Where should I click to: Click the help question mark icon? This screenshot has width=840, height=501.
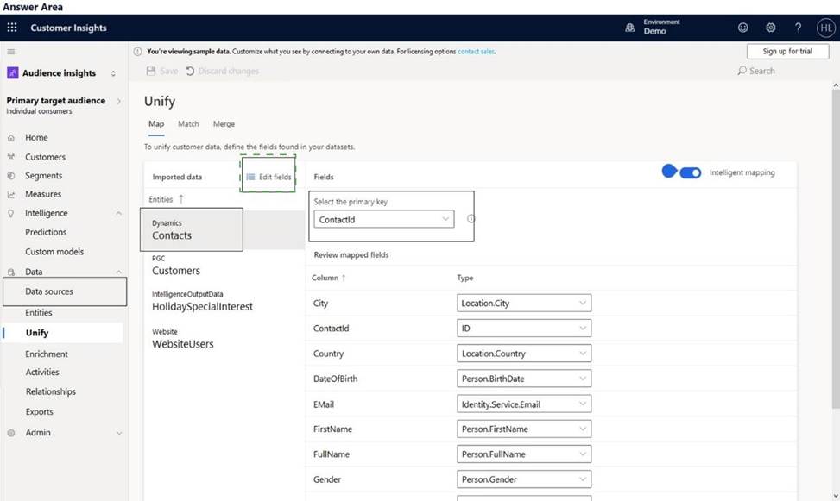tap(799, 28)
